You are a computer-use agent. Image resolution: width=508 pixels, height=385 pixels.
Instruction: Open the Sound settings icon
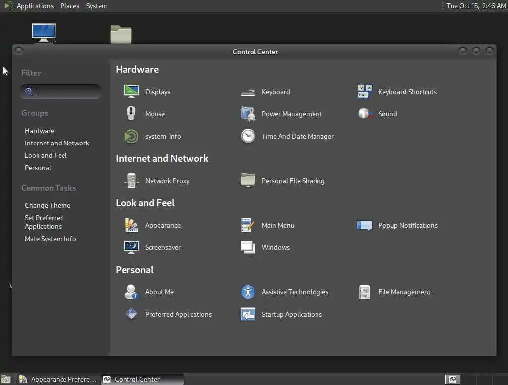pos(365,114)
